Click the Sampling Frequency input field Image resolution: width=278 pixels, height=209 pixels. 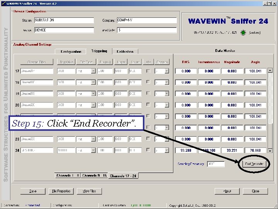click(216, 164)
